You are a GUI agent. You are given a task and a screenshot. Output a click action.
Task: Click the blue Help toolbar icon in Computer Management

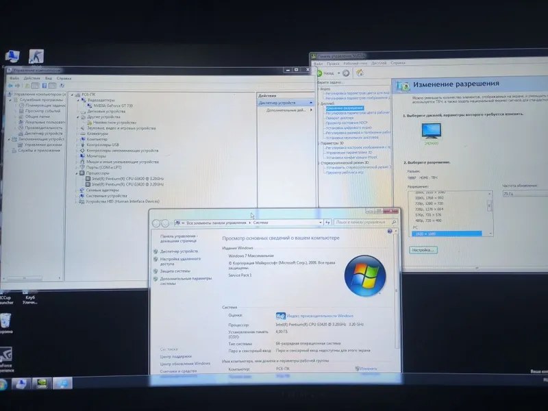click(x=45, y=86)
